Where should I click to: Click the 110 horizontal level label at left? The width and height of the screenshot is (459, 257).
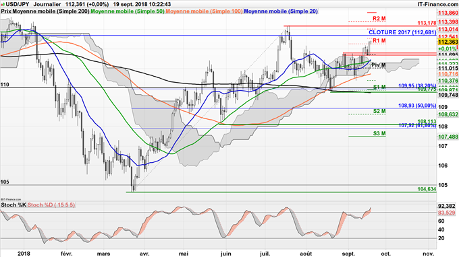coord(5,85)
